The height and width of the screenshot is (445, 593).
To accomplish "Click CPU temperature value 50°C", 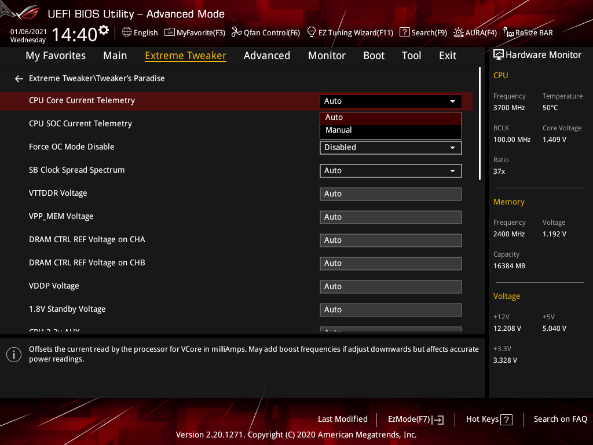I will (550, 108).
